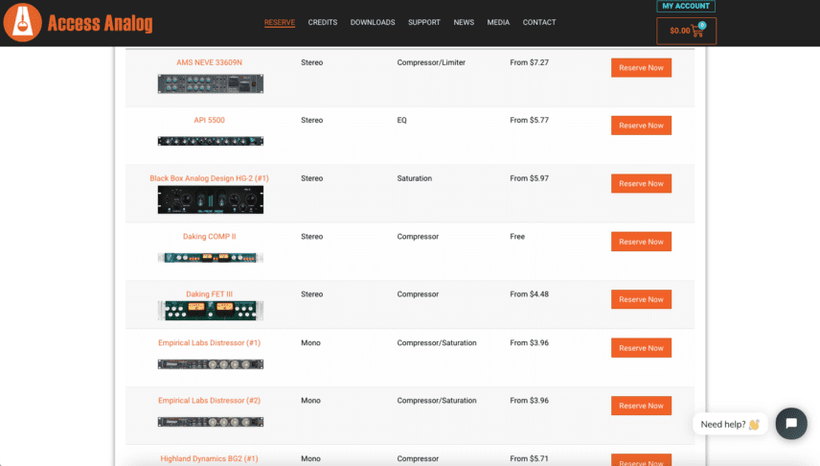The width and height of the screenshot is (820, 466).
Task: Select the 'From $4.48' price text
Action: pyautogui.click(x=529, y=293)
